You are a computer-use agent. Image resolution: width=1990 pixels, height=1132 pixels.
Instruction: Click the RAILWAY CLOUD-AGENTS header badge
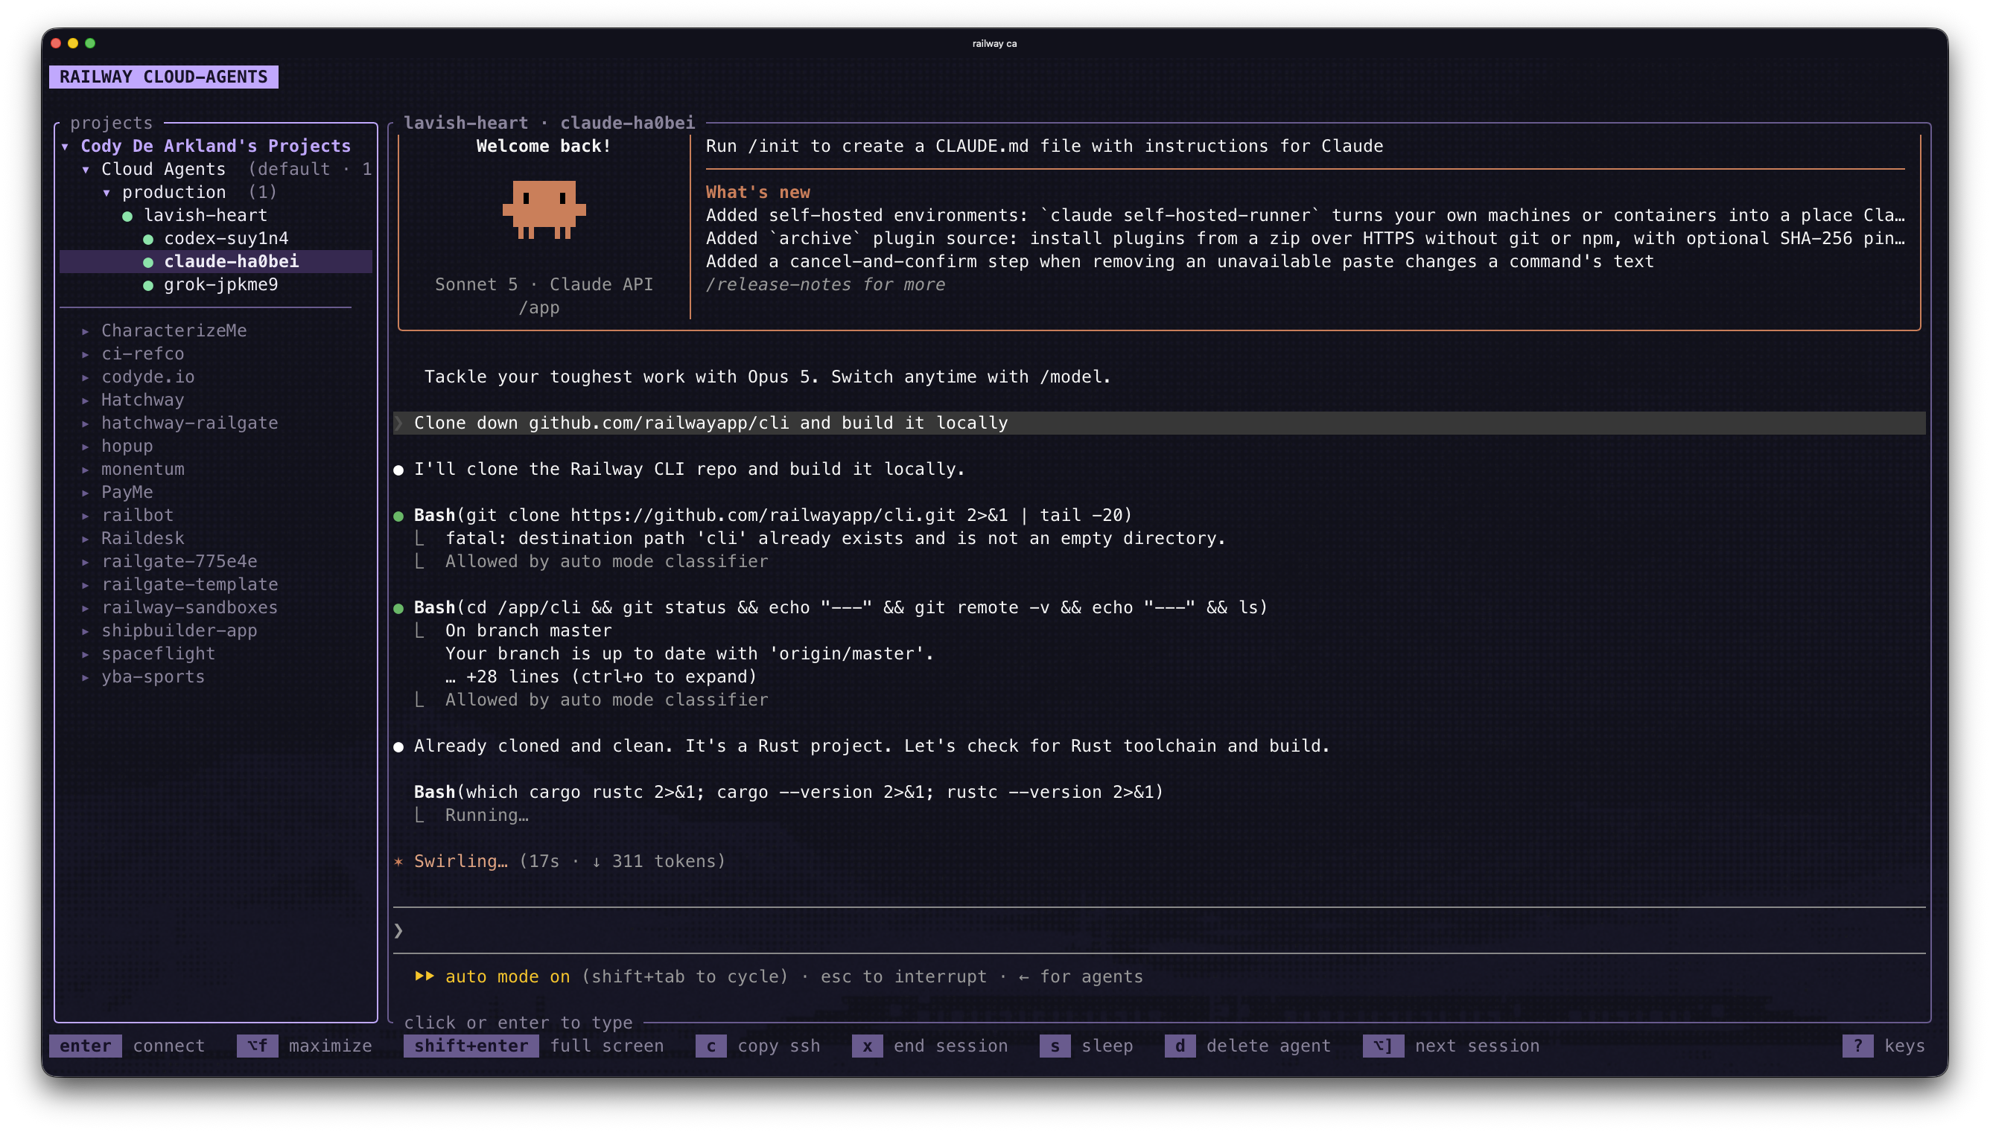coord(163,77)
